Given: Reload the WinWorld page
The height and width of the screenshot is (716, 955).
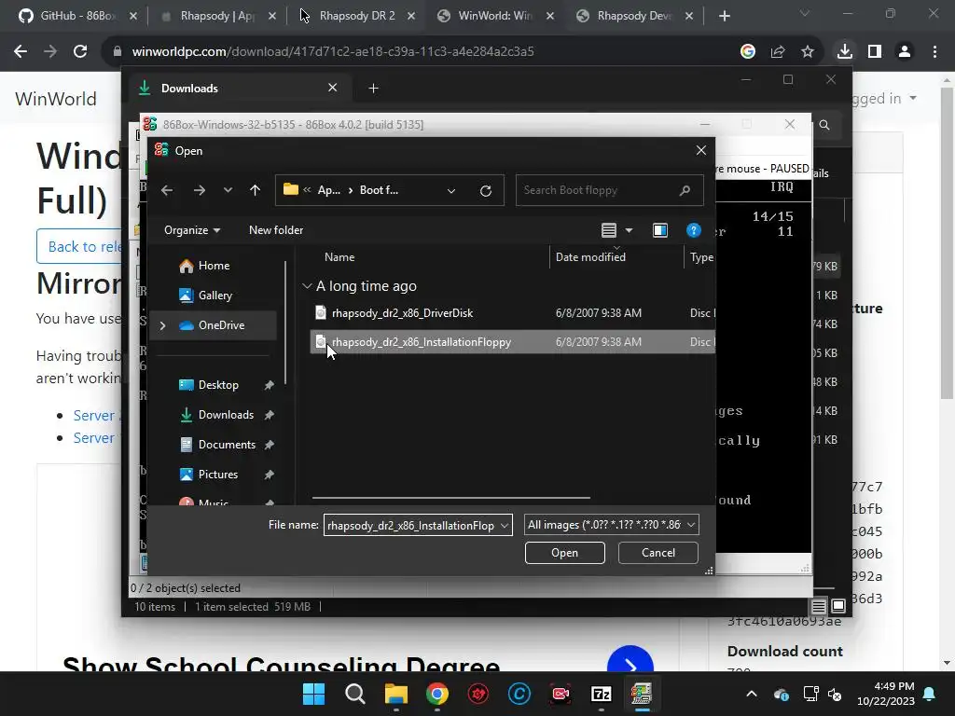Looking at the screenshot, I should point(80,52).
